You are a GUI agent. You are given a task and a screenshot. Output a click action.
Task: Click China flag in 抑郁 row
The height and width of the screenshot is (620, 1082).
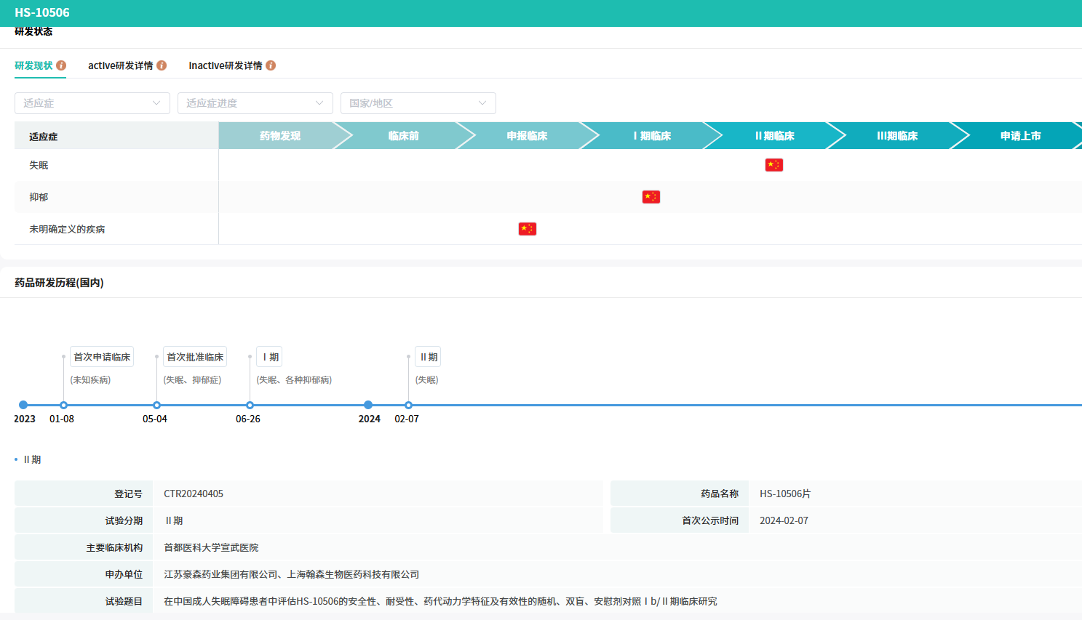pyautogui.click(x=651, y=197)
